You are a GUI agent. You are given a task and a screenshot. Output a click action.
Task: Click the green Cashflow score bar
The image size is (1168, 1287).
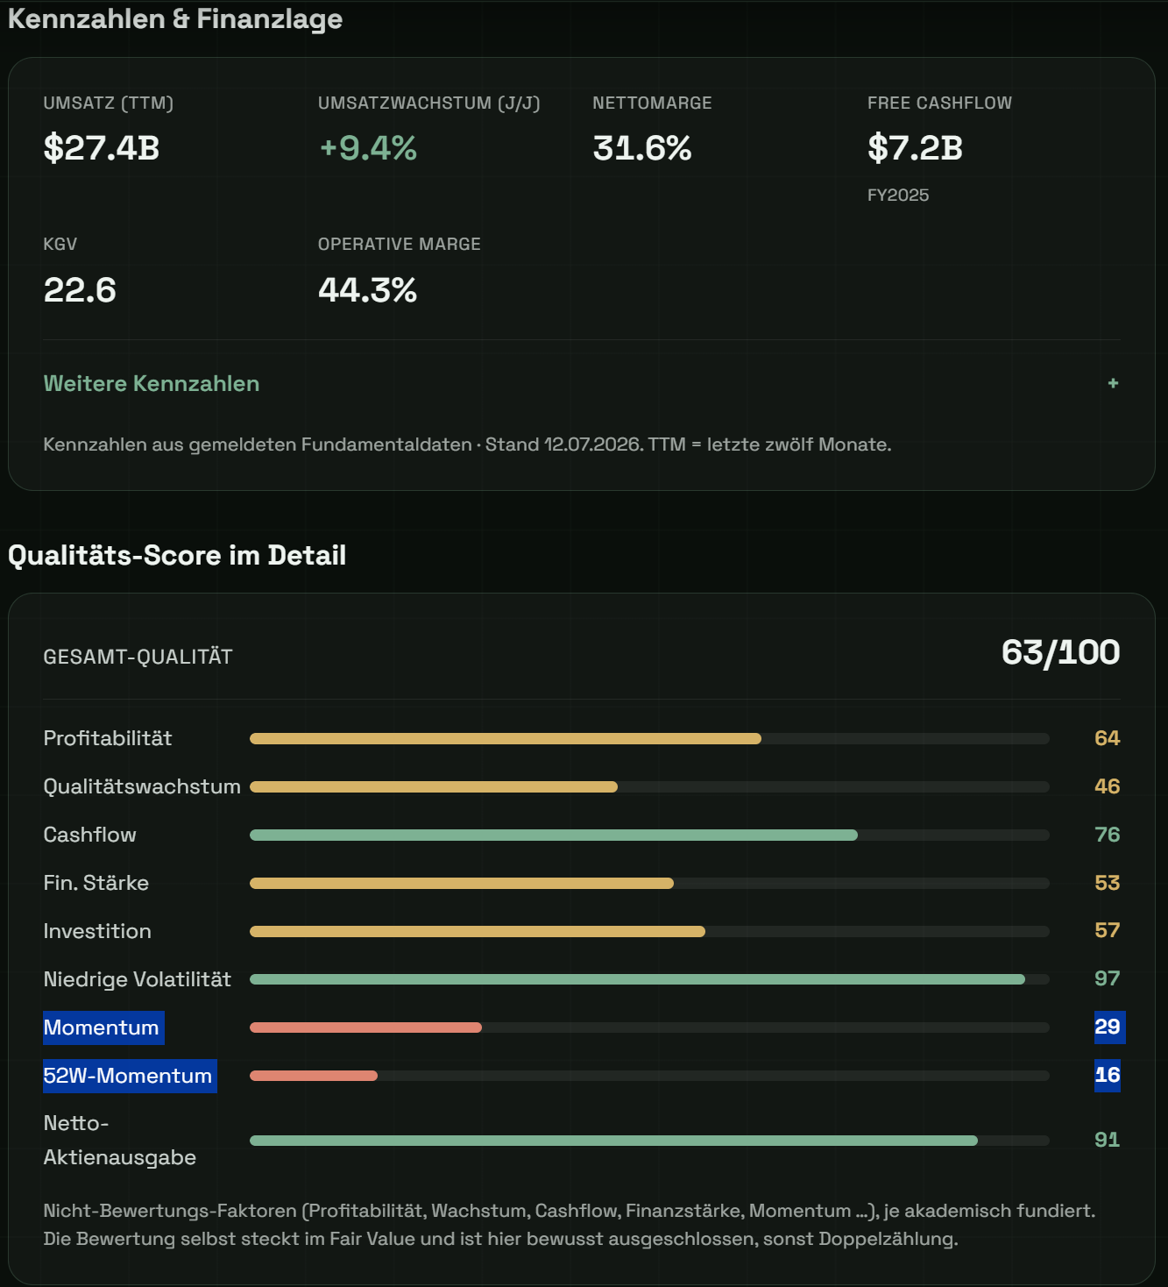(x=649, y=835)
